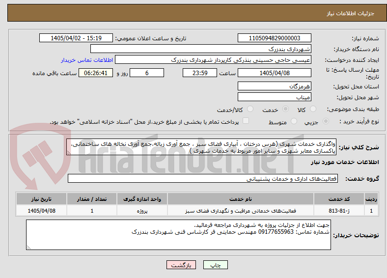Click the گروه خدمت field فعالیت‌های اداری
Screen dimensions: 387x278
(x=203, y=178)
